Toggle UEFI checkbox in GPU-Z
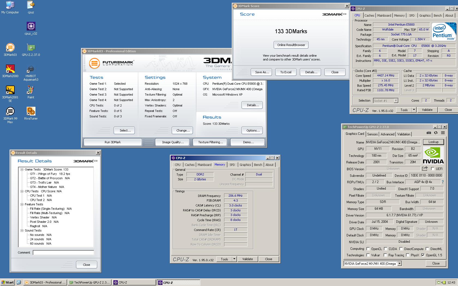This screenshot has height=286, width=458. point(433,169)
